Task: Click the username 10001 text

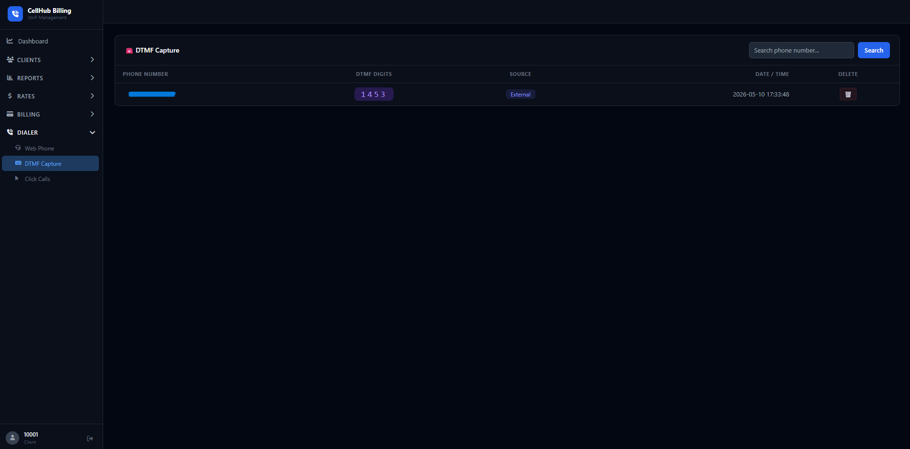Action: (31, 434)
